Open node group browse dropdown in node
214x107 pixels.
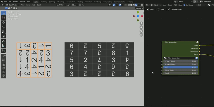(x=165, y=58)
